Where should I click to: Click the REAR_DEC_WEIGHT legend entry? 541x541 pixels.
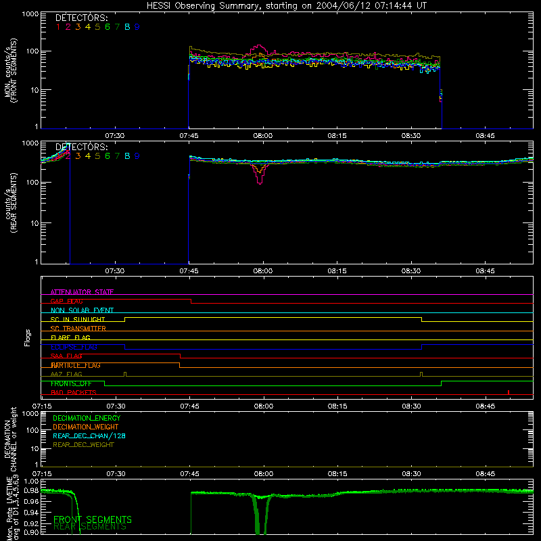83,445
